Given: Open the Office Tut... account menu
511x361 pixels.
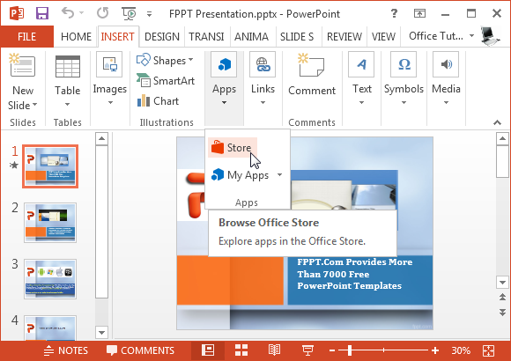Looking at the screenshot, I should [x=441, y=36].
